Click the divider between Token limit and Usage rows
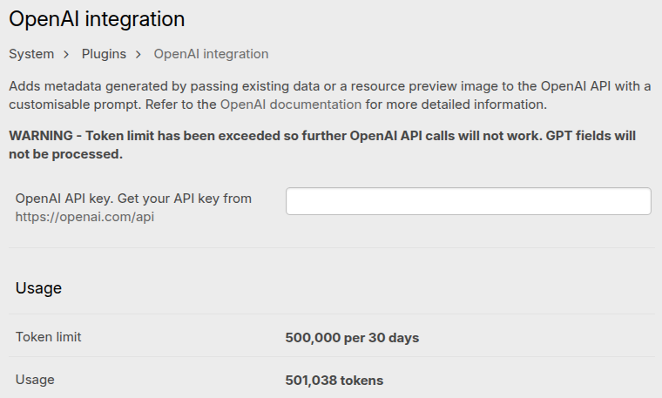The height and width of the screenshot is (398, 662). click(x=331, y=357)
